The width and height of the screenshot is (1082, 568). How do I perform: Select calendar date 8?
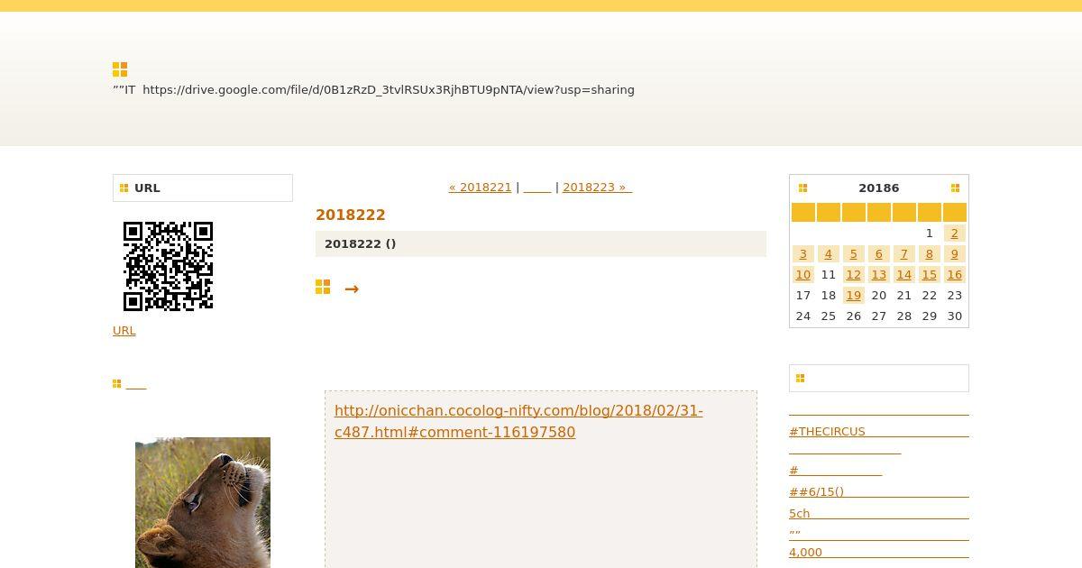point(930,254)
